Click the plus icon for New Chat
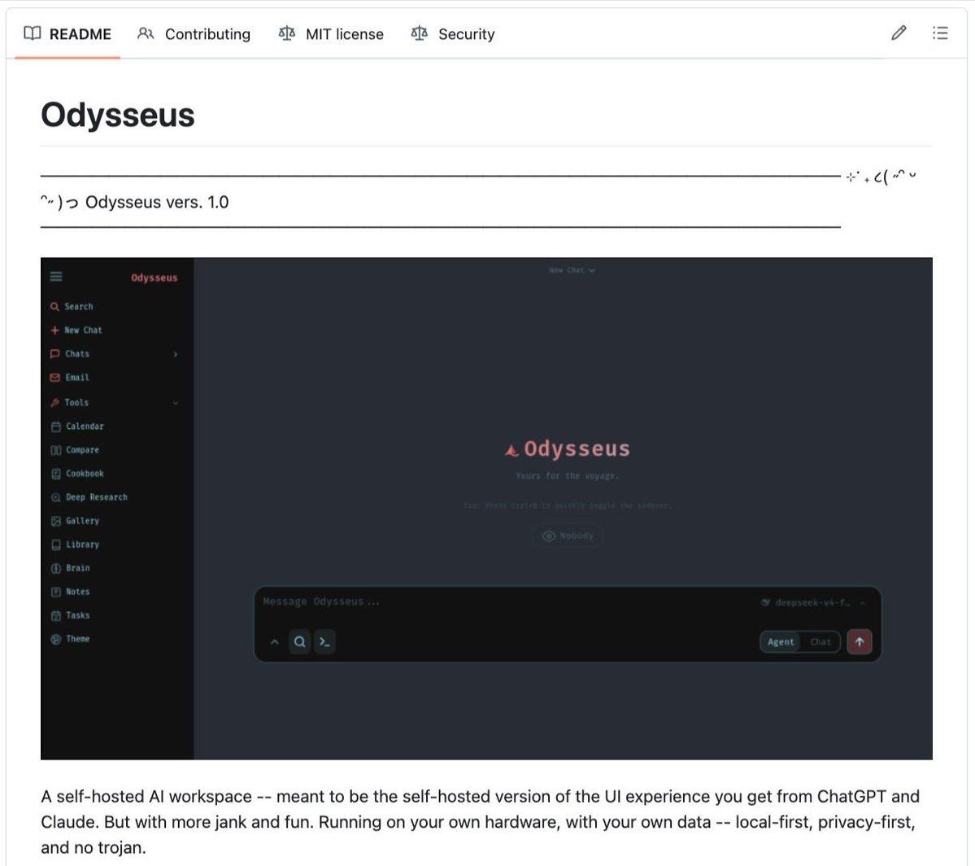This screenshot has width=975, height=866. (x=54, y=330)
